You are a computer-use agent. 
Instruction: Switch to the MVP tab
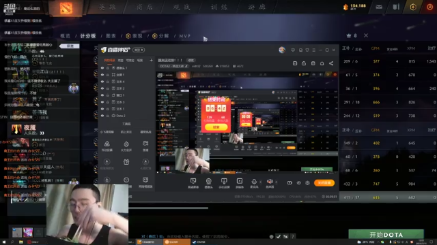tap(185, 36)
